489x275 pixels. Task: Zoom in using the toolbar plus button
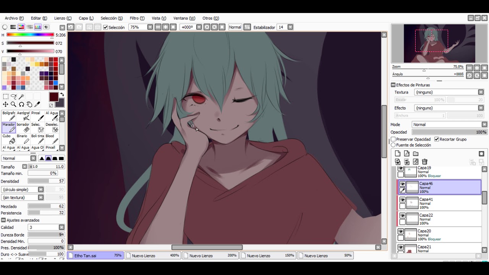[x=165, y=27]
